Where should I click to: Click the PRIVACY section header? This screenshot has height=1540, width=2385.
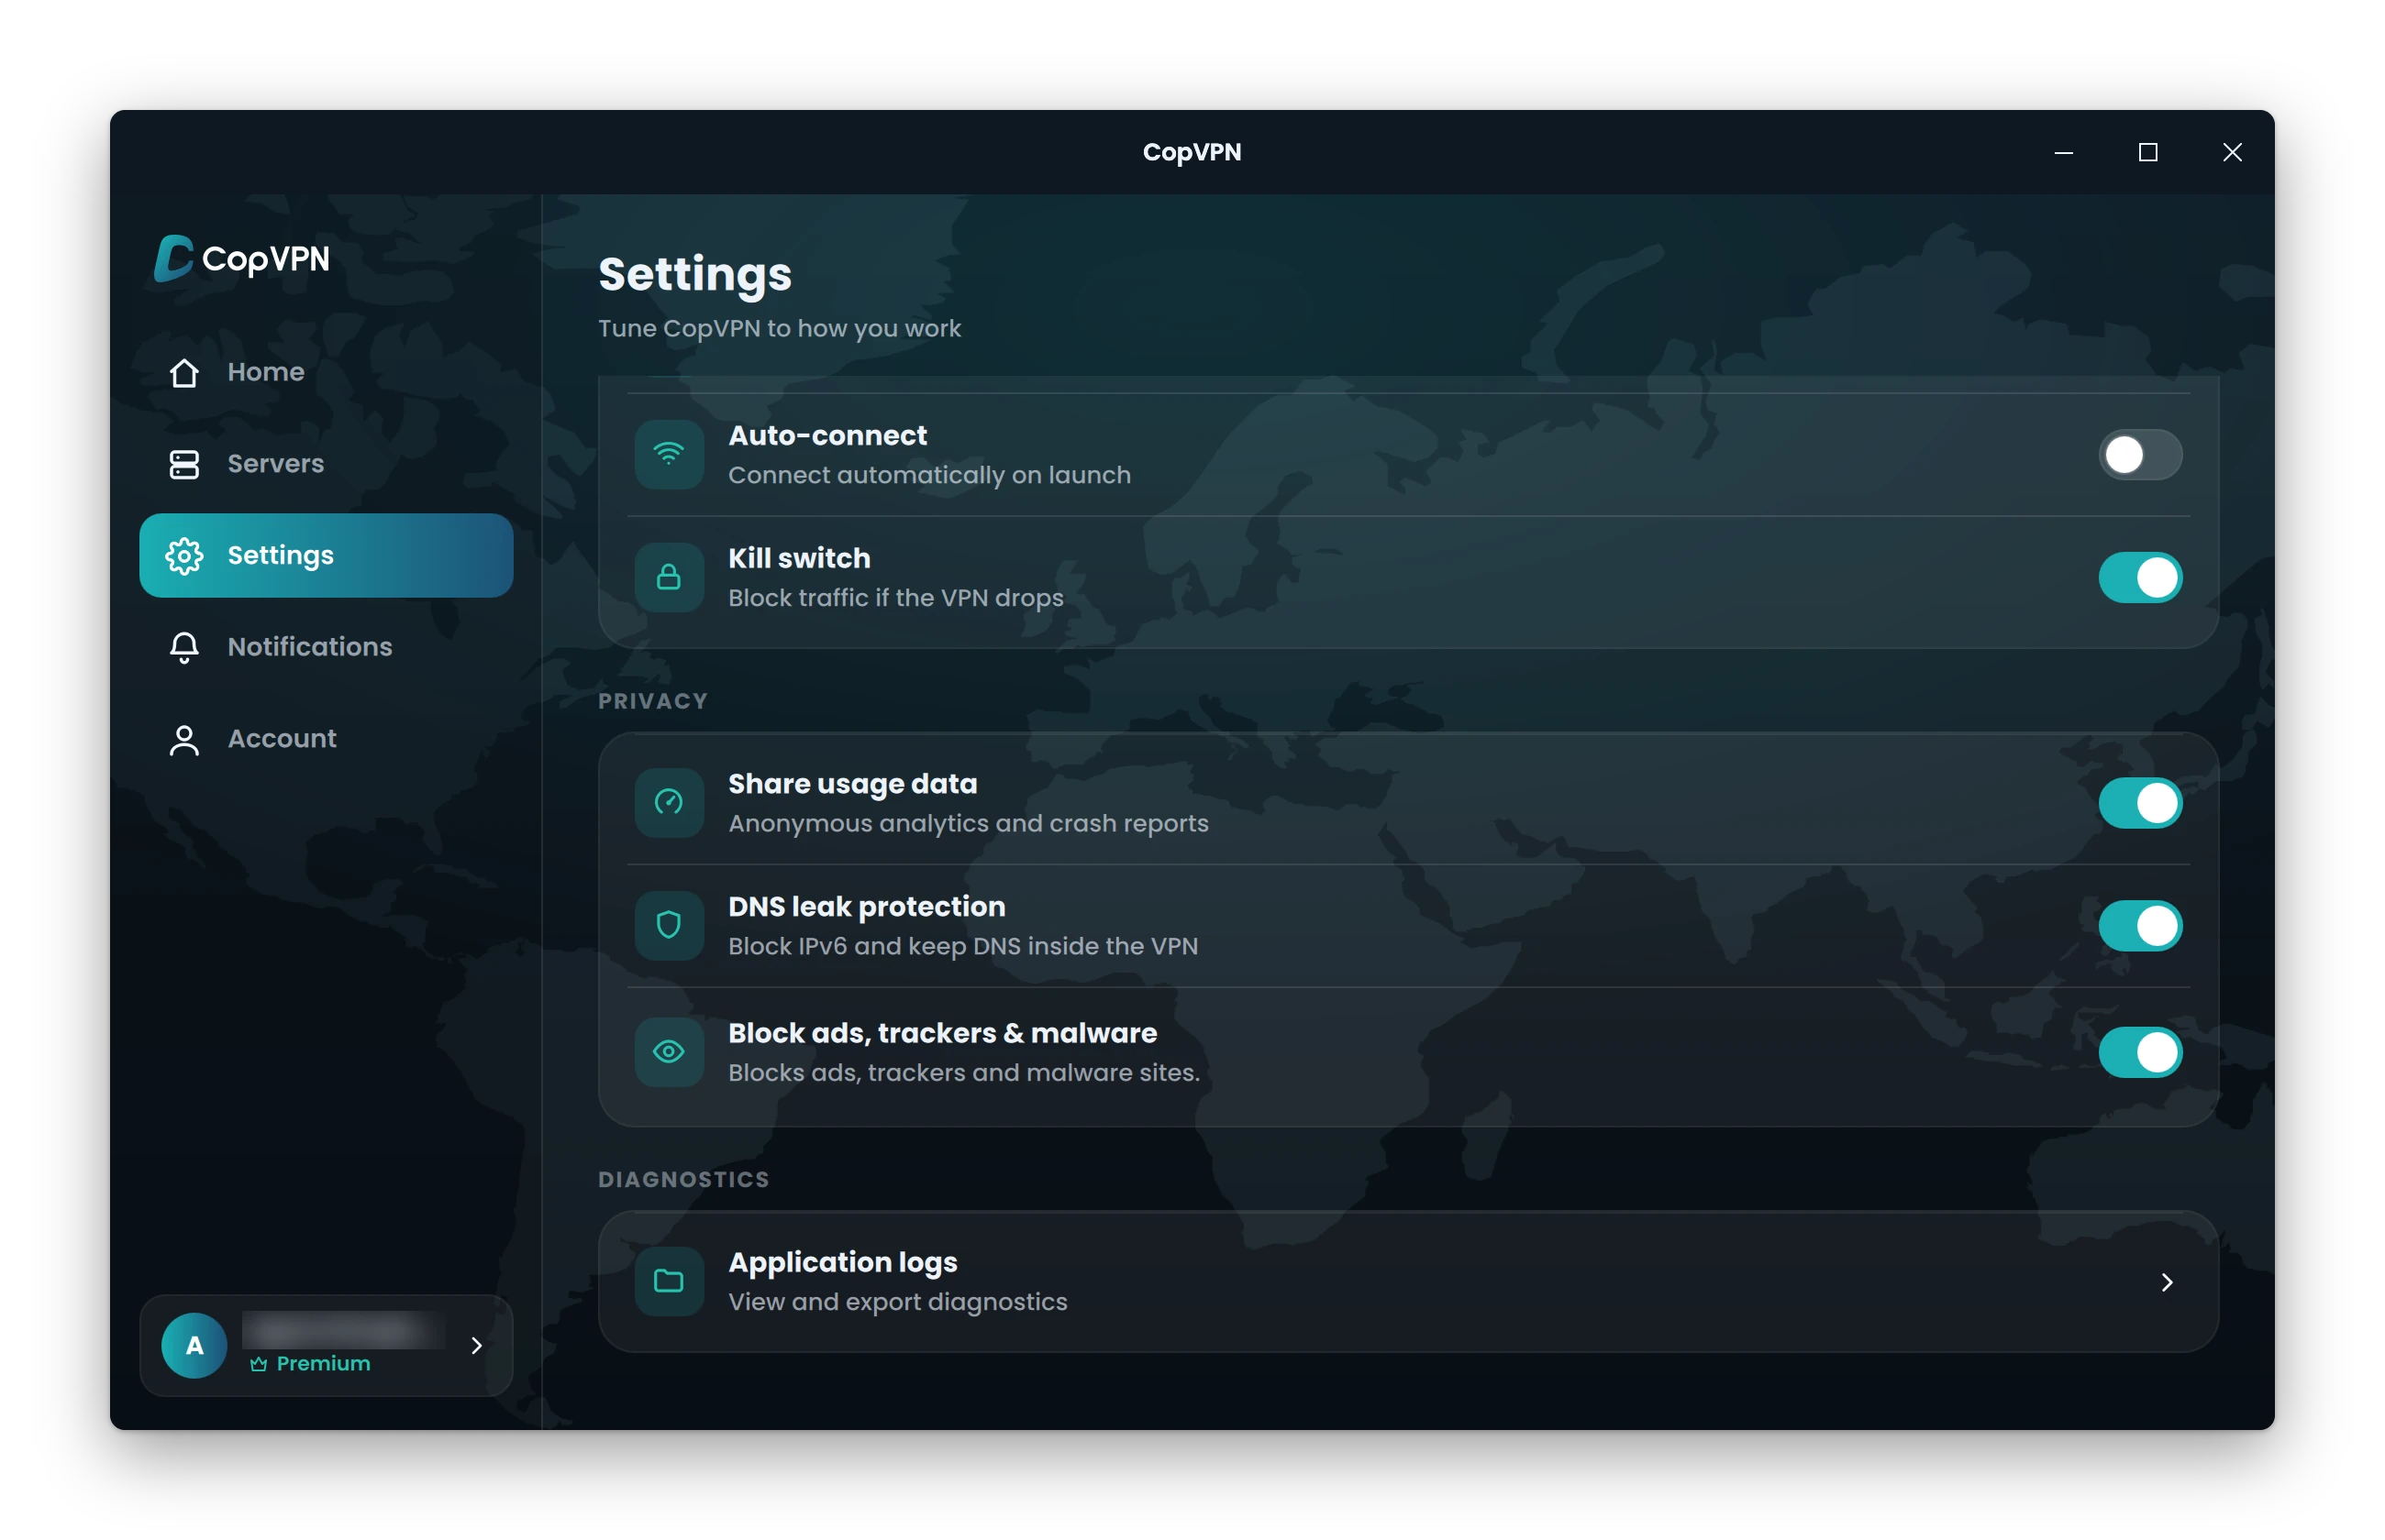[653, 701]
